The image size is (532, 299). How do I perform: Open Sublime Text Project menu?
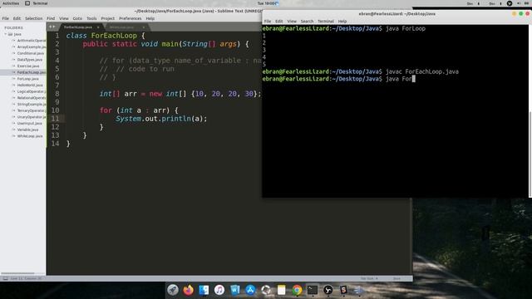pyautogui.click(x=108, y=18)
